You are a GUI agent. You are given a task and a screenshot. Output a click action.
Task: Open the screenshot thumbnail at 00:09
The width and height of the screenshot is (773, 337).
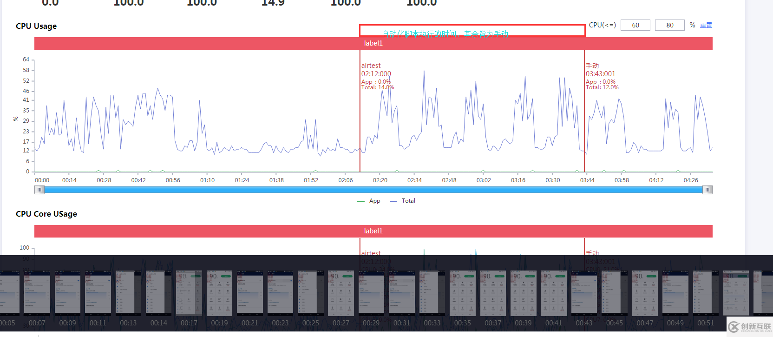pos(68,293)
